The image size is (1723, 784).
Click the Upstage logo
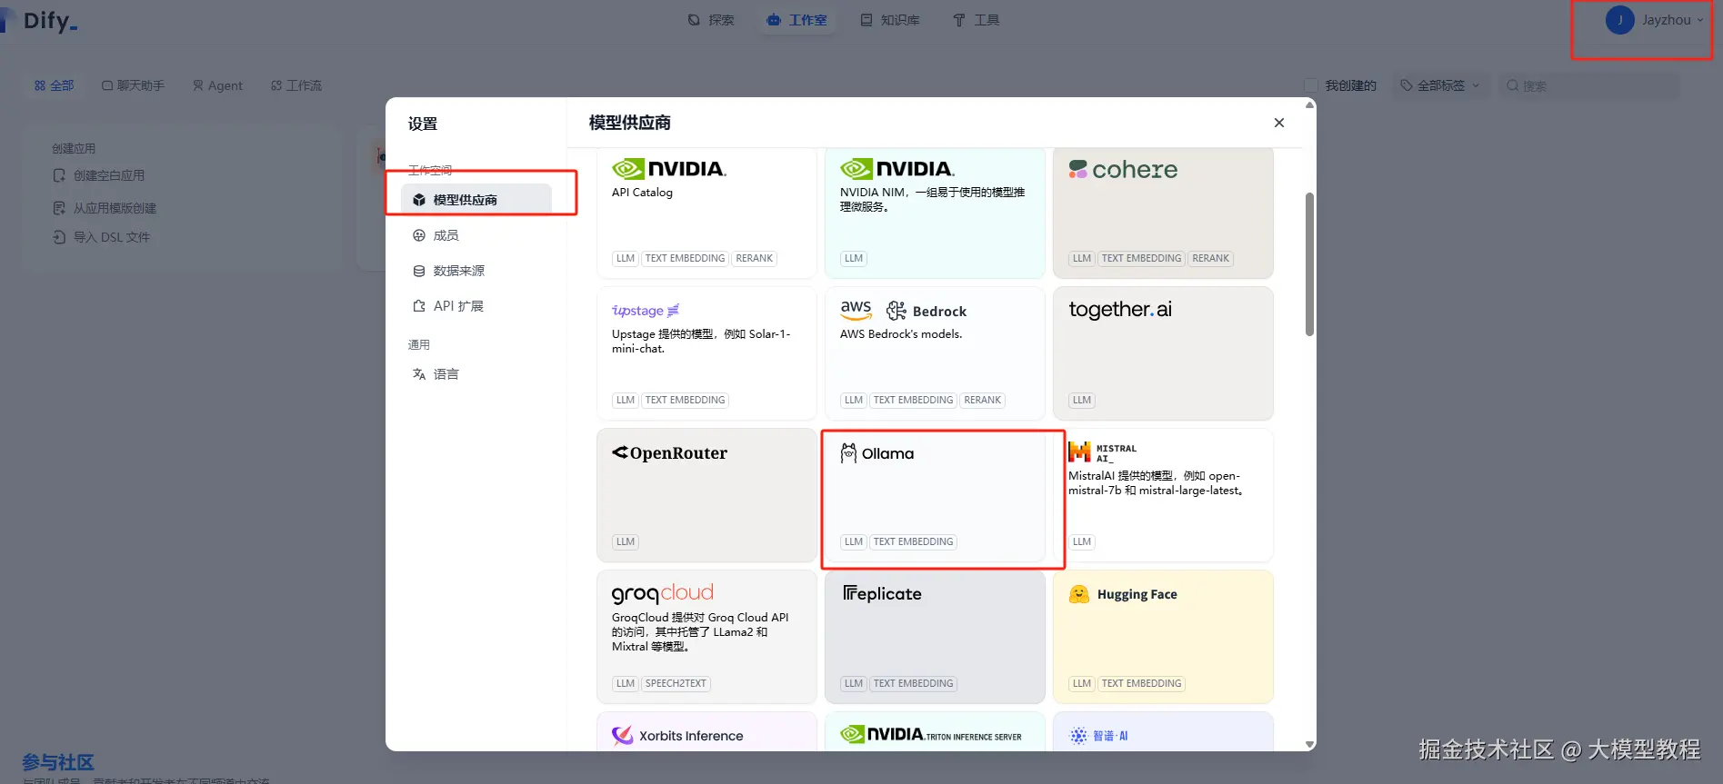646,311
